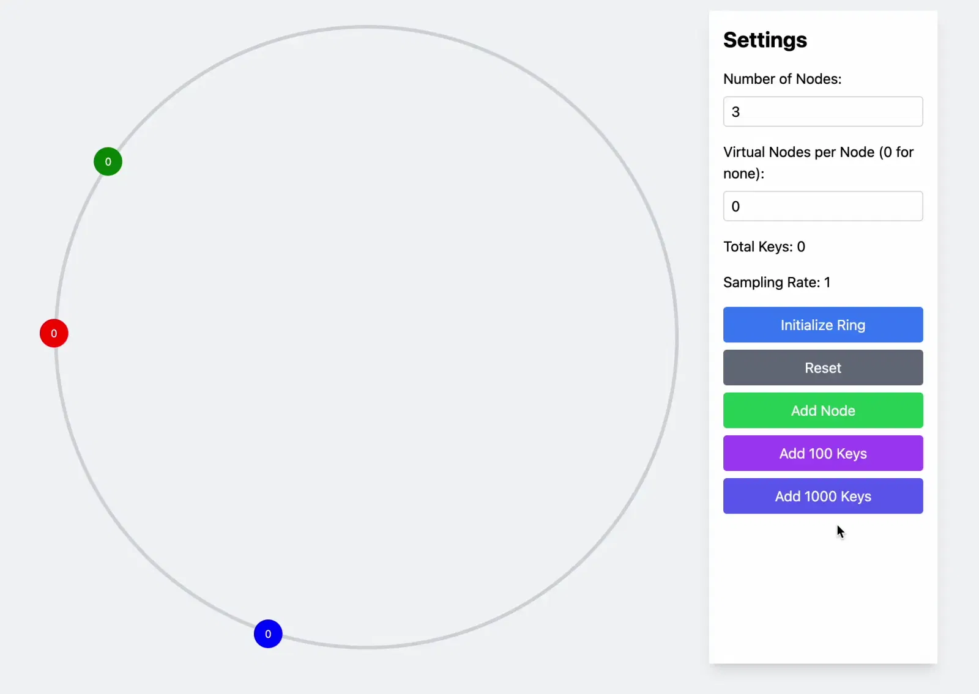Click Add Node to insert a node
Image resolution: width=979 pixels, height=694 pixels.
822,410
